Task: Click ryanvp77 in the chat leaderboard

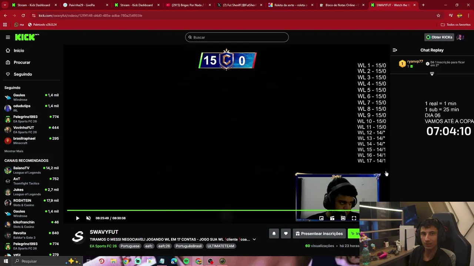Action: 415,62
